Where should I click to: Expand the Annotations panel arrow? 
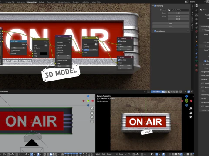(x=153, y=31)
